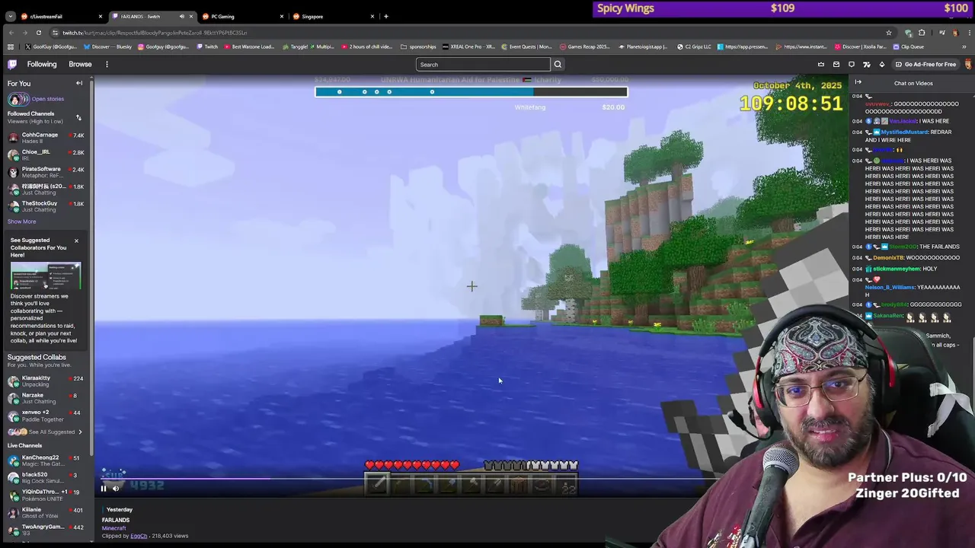
Task: Go back in browser history
Action: pyautogui.click(x=11, y=33)
